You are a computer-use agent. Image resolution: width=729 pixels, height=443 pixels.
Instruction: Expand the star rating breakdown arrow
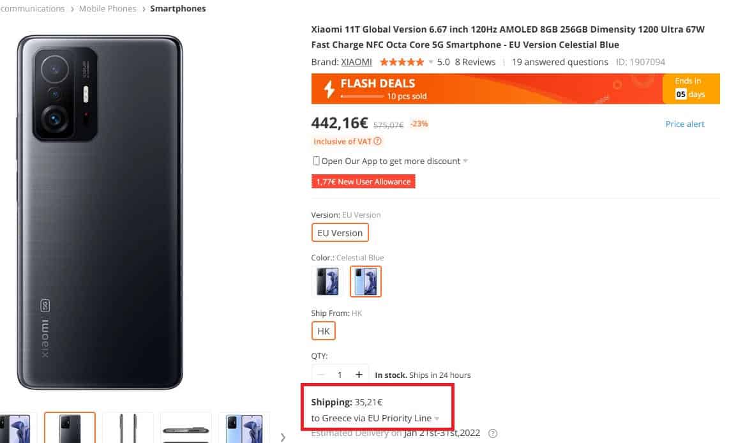click(431, 62)
